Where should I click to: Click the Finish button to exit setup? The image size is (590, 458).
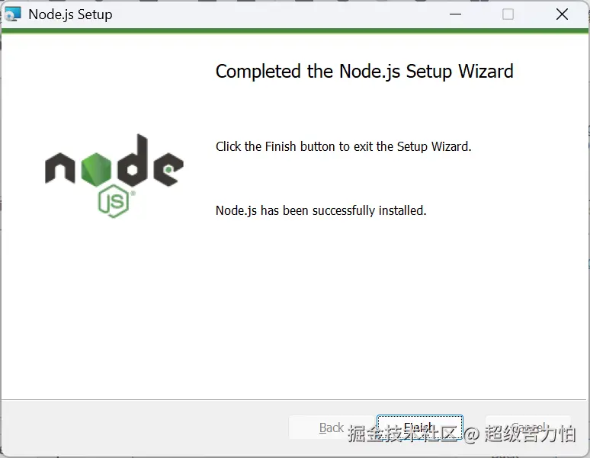pyautogui.click(x=419, y=428)
